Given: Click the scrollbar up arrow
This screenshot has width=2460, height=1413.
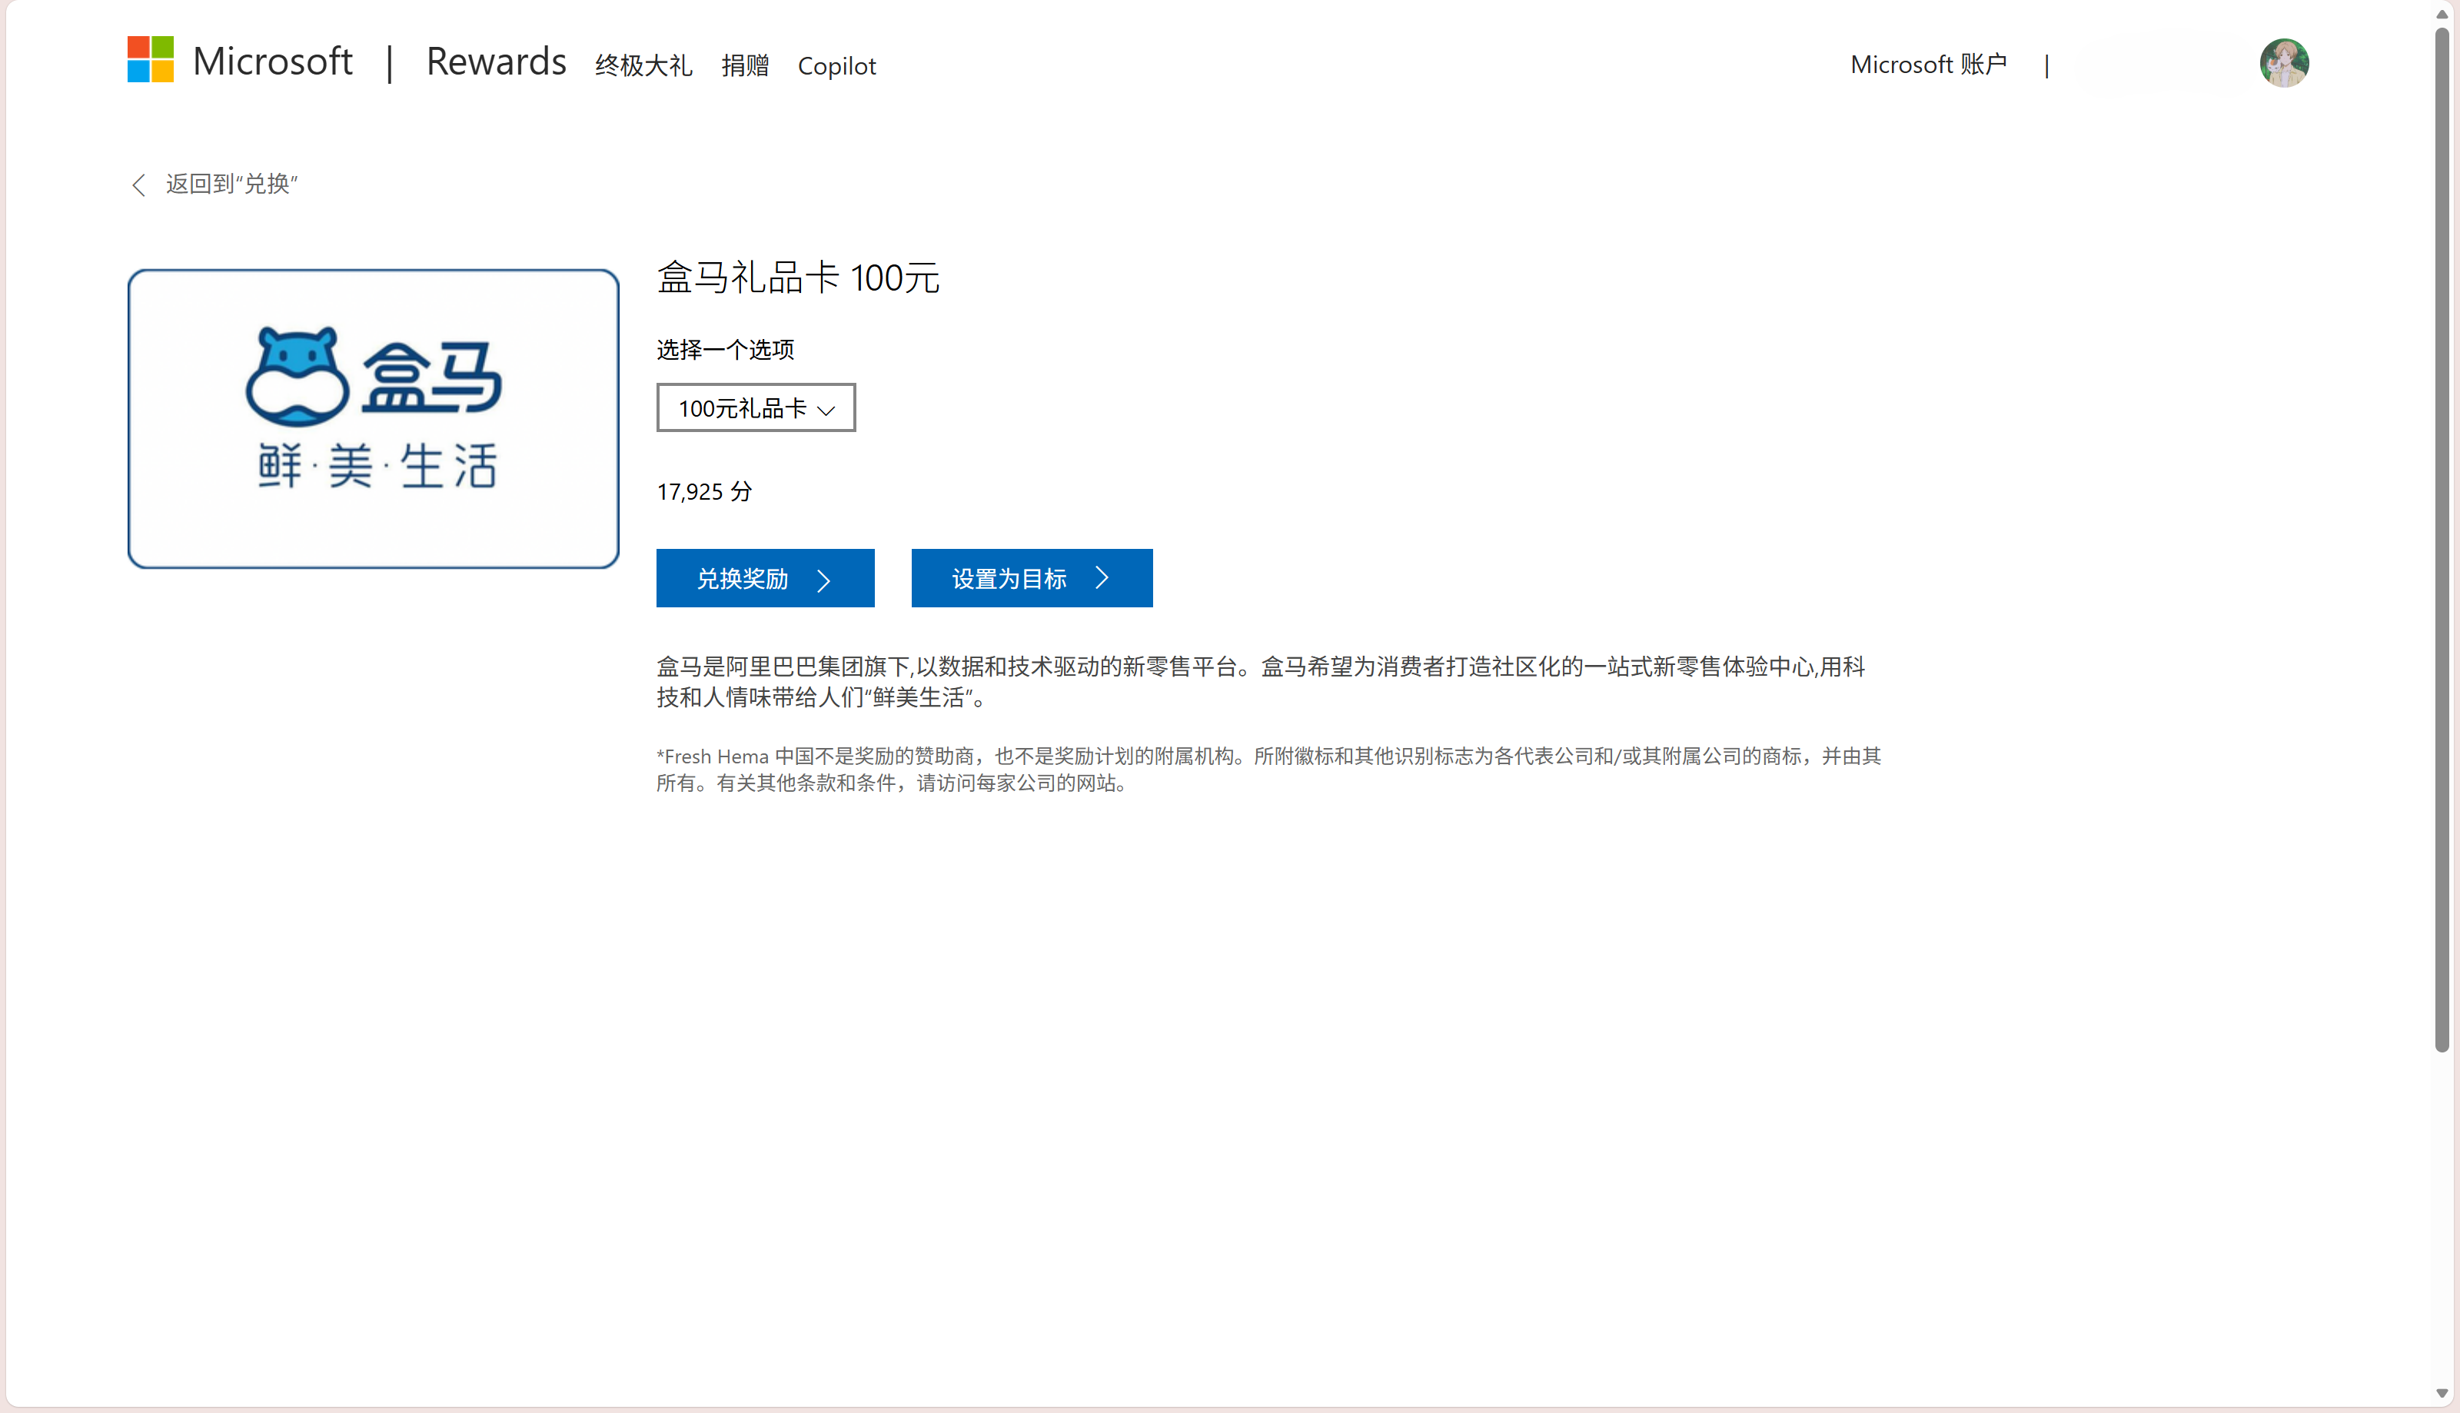Looking at the screenshot, I should click(x=2442, y=14).
